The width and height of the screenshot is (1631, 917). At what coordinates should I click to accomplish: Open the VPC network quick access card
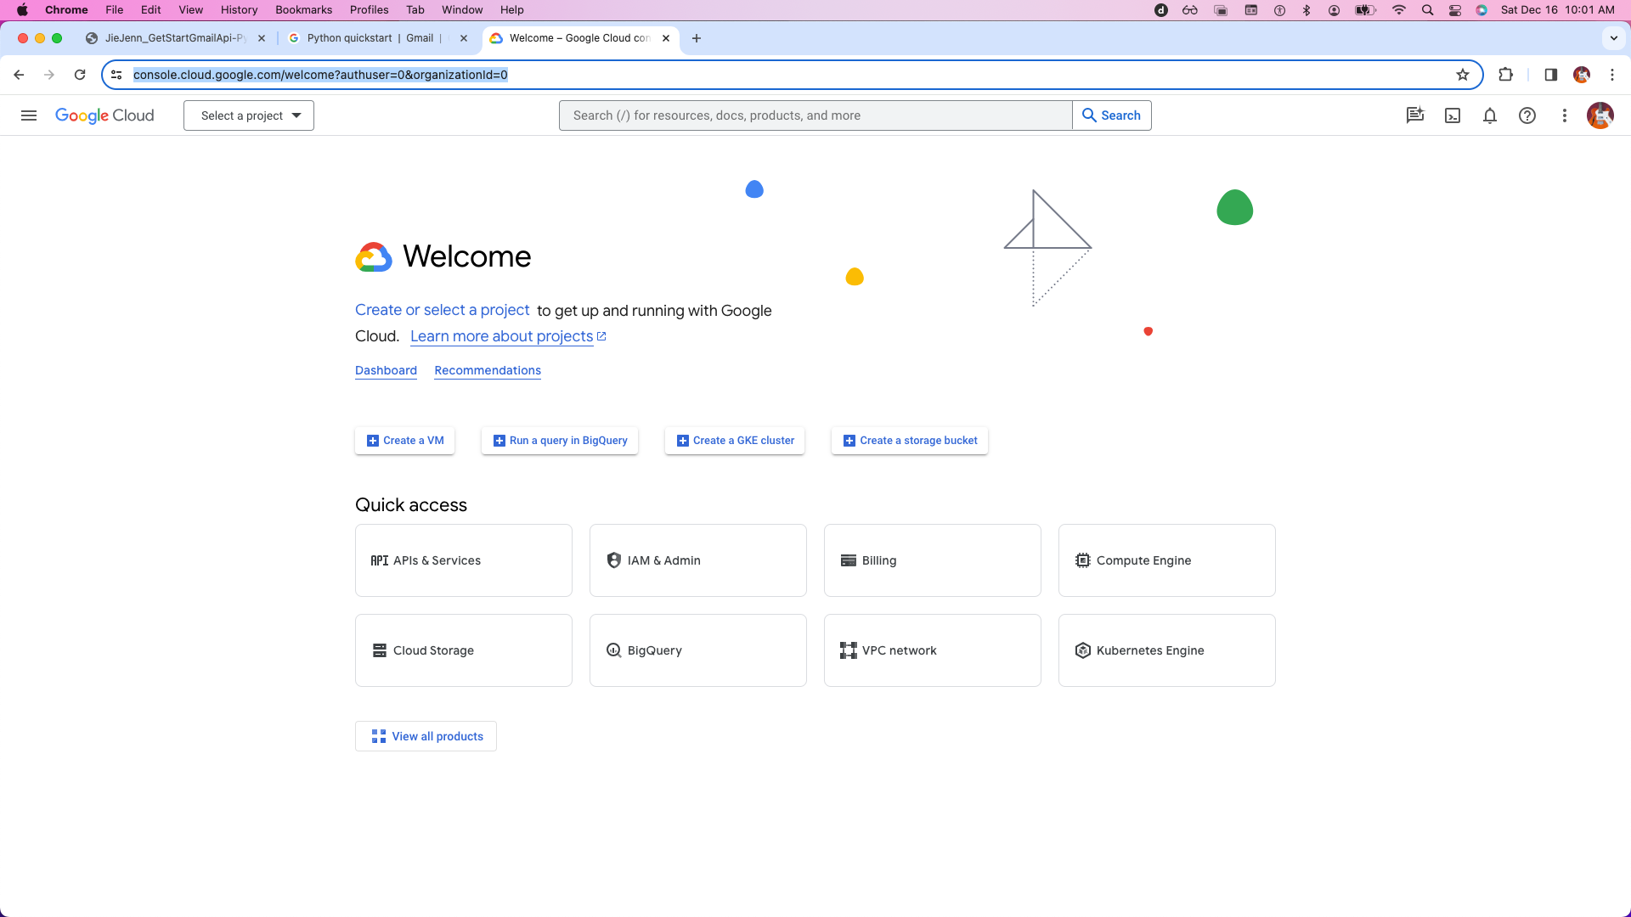(x=933, y=650)
